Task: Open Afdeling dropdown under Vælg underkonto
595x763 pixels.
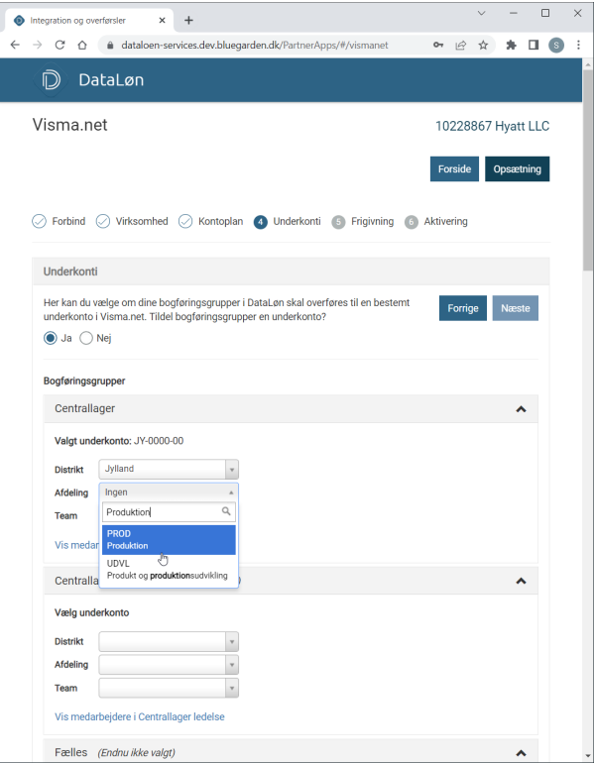Action: pyautogui.click(x=169, y=665)
